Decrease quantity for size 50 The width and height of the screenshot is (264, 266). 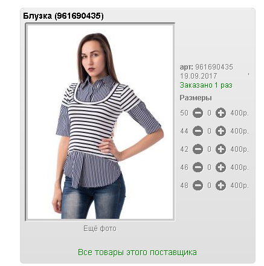(x=198, y=113)
